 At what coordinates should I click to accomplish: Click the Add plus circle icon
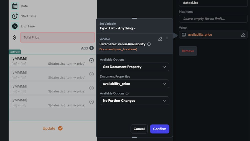[91, 48]
